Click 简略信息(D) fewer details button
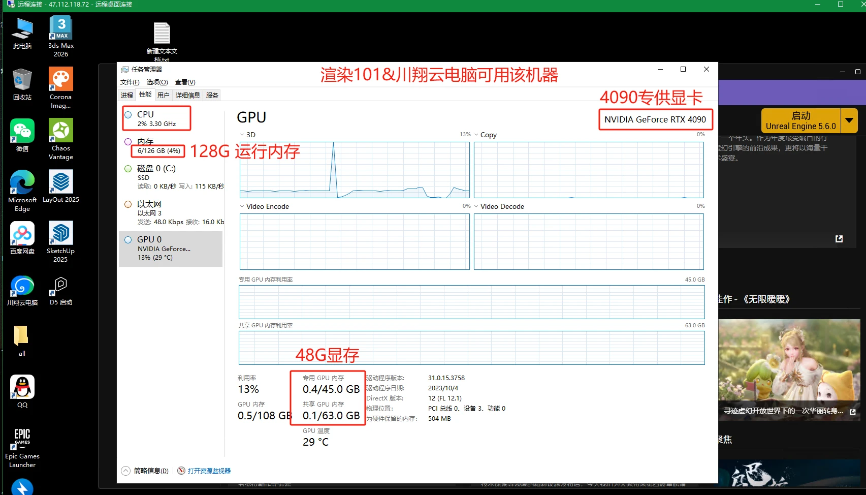Viewport: 866px width, 495px height. coord(151,471)
